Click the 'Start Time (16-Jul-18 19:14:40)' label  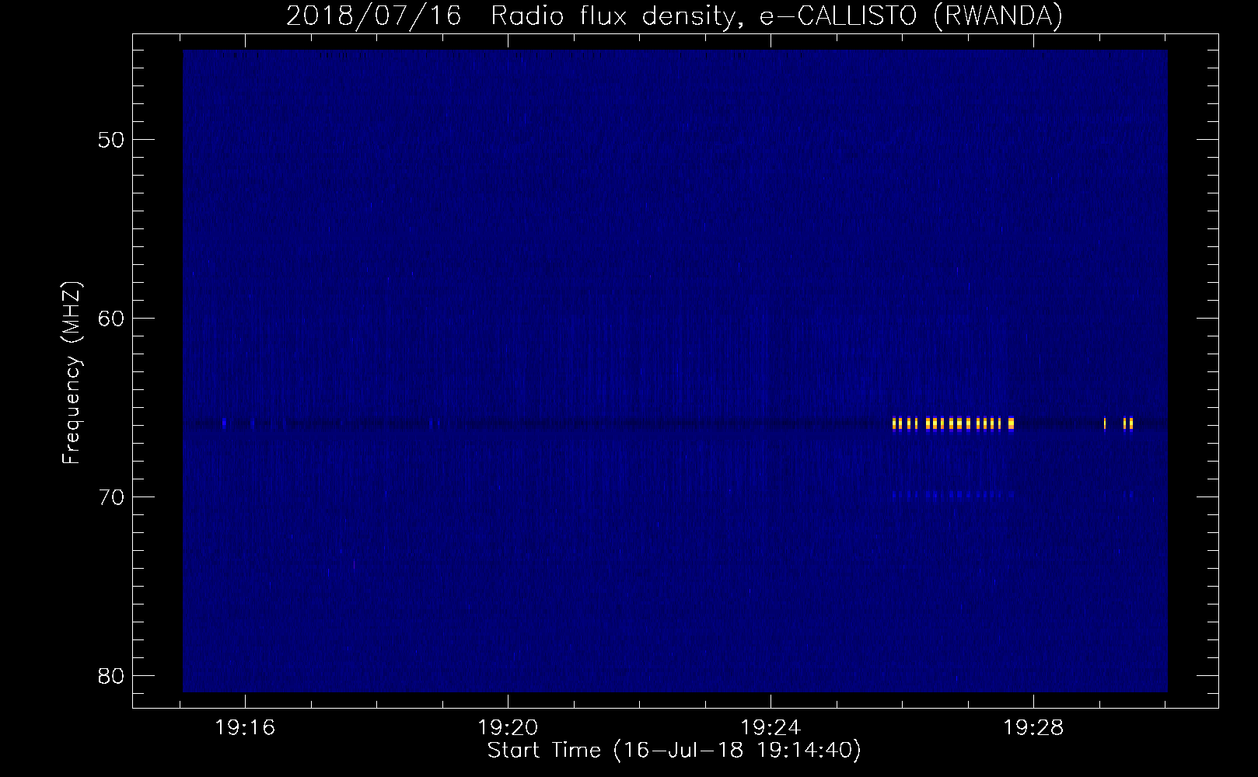(x=674, y=751)
